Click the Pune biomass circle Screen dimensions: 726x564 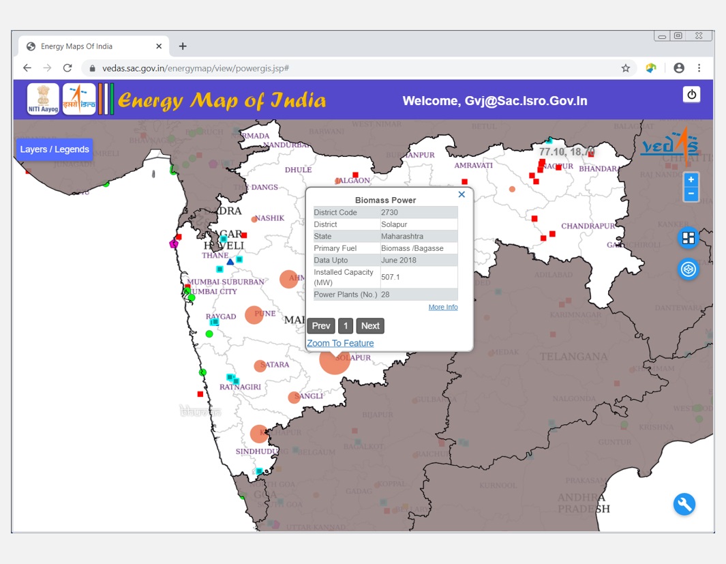(254, 315)
